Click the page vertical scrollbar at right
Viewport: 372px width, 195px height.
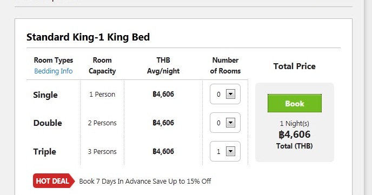click(368, 97)
